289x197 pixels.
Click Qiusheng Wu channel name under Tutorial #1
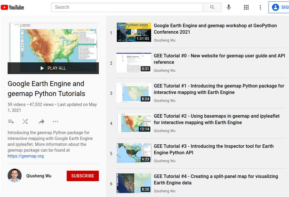click(165, 100)
